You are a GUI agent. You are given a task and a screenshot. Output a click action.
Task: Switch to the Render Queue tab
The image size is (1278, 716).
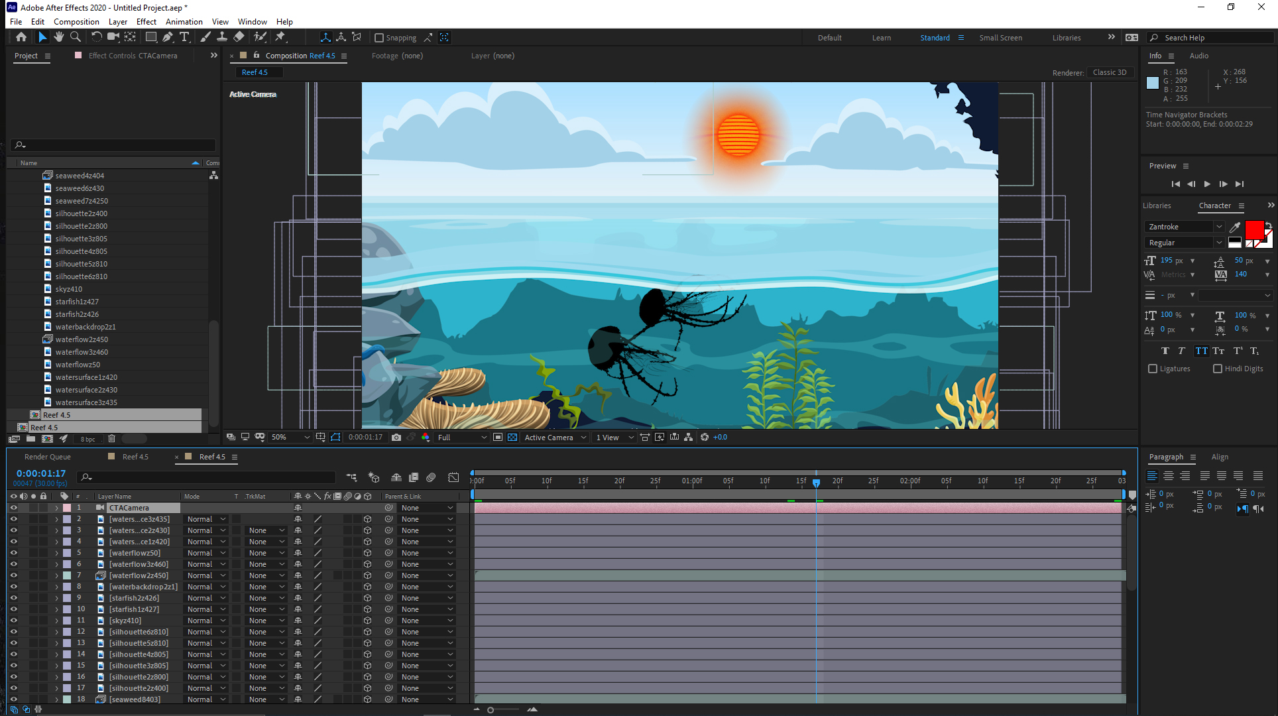(47, 457)
